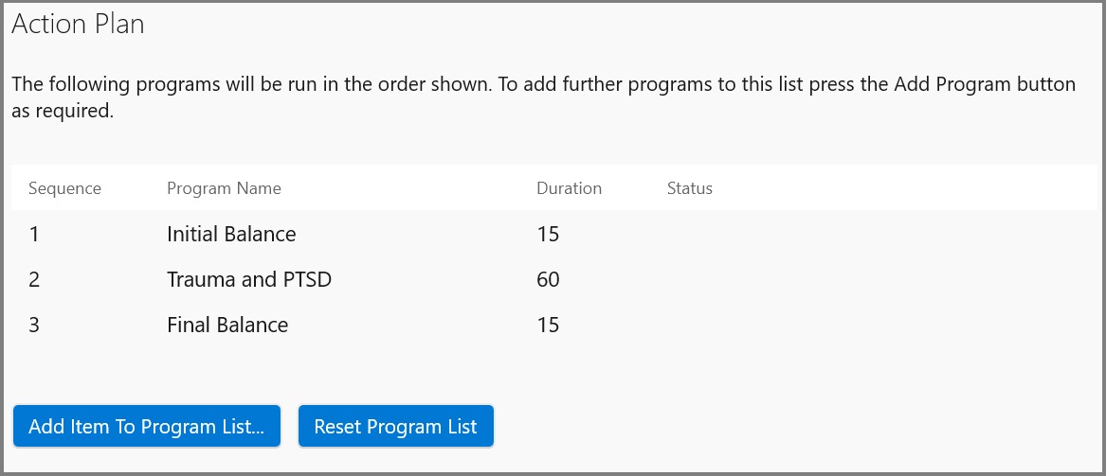Click duration 15 for Initial Balance
Image resolution: width=1106 pixels, height=476 pixels.
tap(548, 233)
